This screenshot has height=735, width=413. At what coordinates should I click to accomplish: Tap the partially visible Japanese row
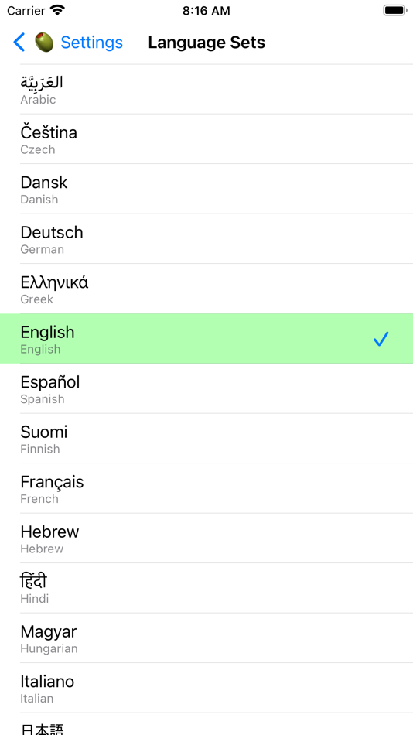[206, 724]
